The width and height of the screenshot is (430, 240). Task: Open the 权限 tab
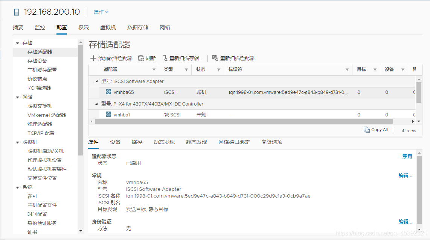click(x=83, y=27)
